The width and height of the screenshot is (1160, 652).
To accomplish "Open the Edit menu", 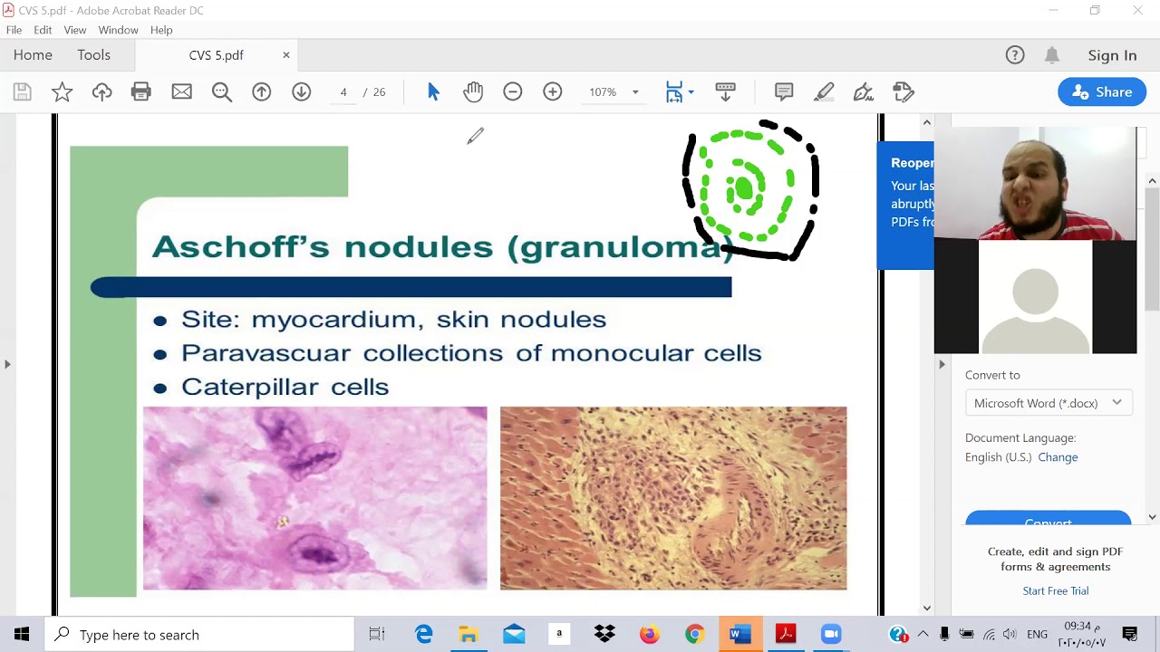I will pyautogui.click(x=43, y=30).
